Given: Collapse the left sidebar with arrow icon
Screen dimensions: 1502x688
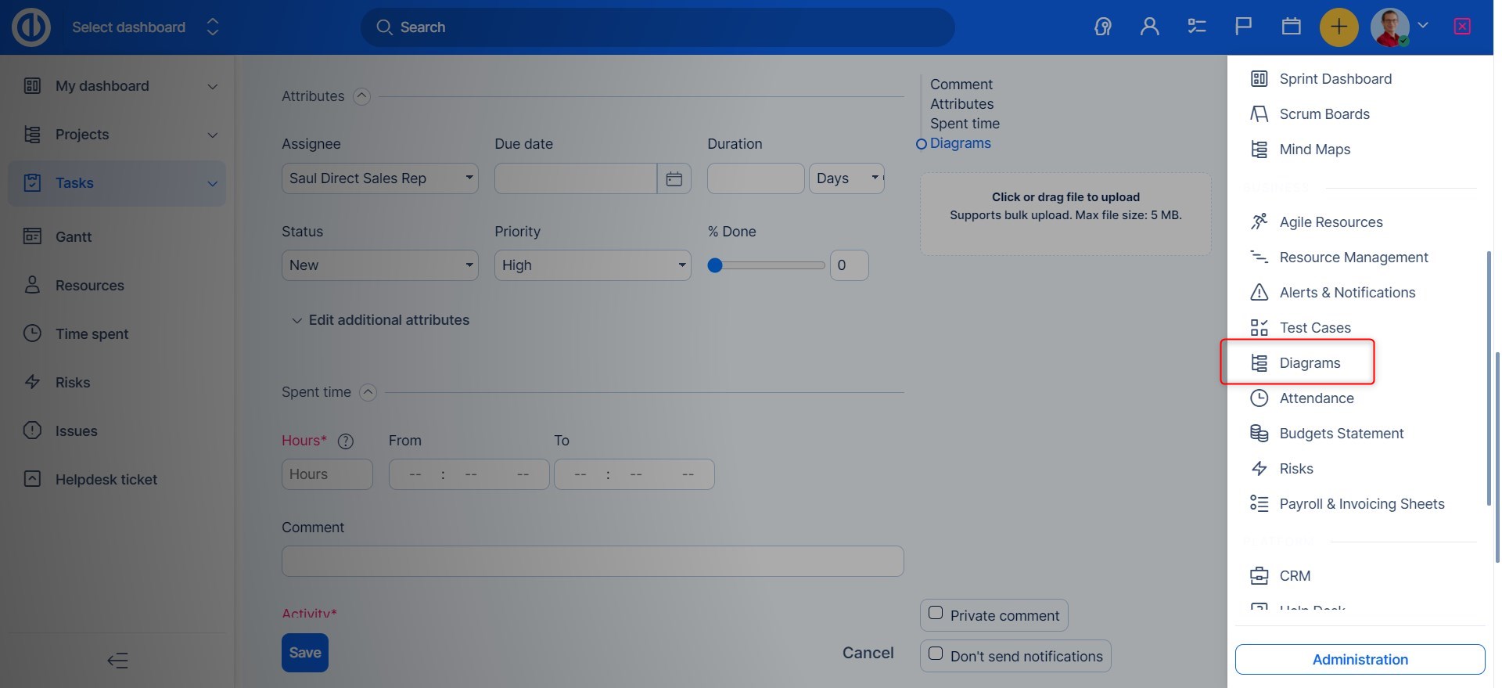Looking at the screenshot, I should click(117, 661).
